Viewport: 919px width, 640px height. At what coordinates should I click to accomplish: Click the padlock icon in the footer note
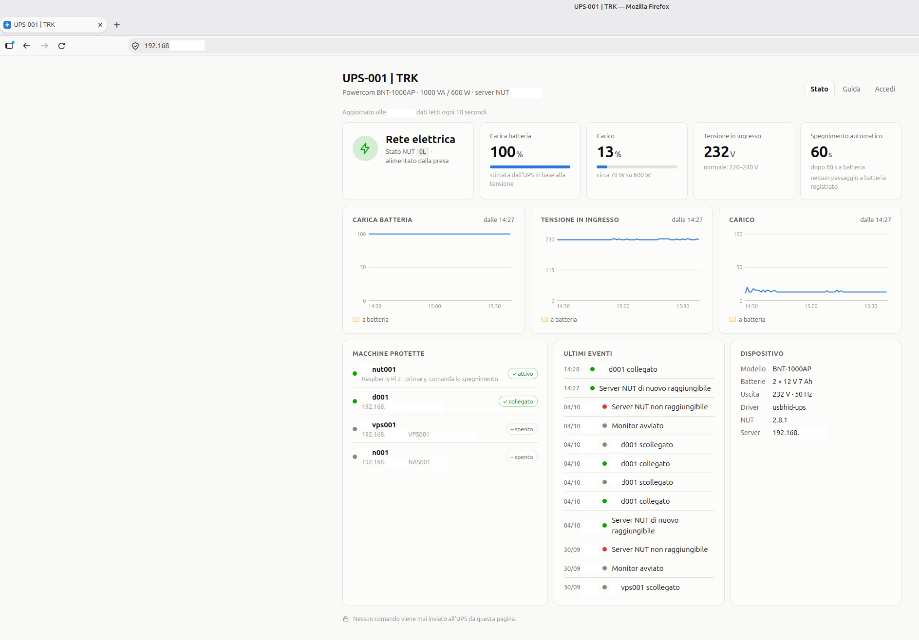346,619
